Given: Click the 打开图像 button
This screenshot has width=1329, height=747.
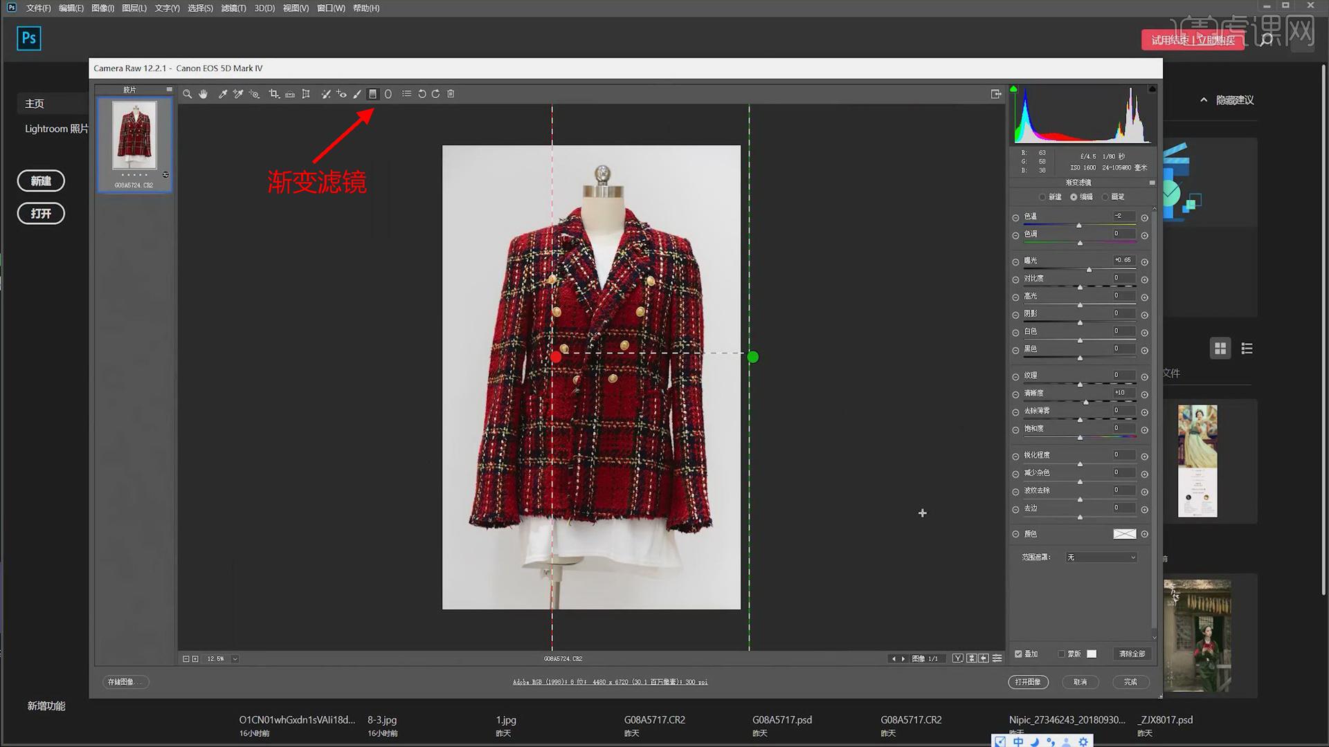Looking at the screenshot, I should (1028, 682).
